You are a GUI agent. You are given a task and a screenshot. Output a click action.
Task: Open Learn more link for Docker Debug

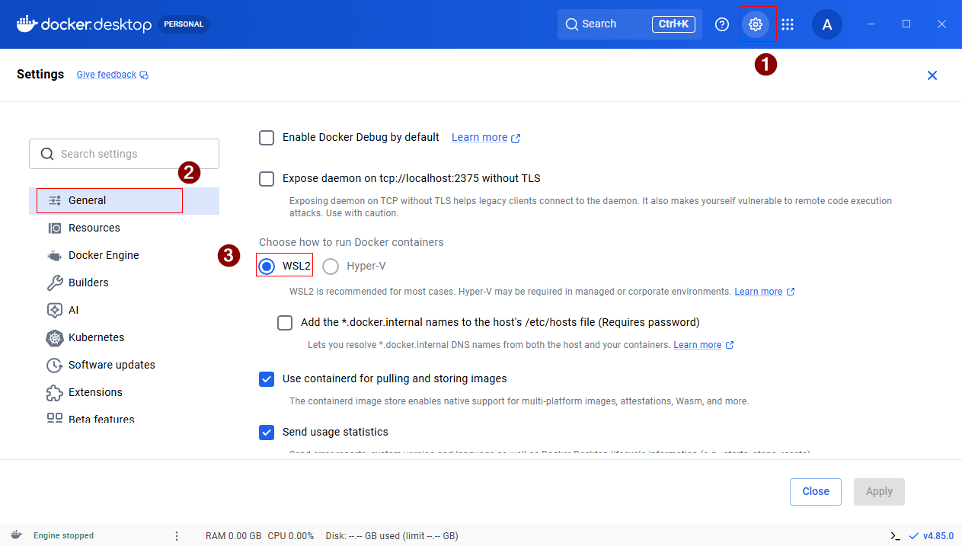click(479, 138)
